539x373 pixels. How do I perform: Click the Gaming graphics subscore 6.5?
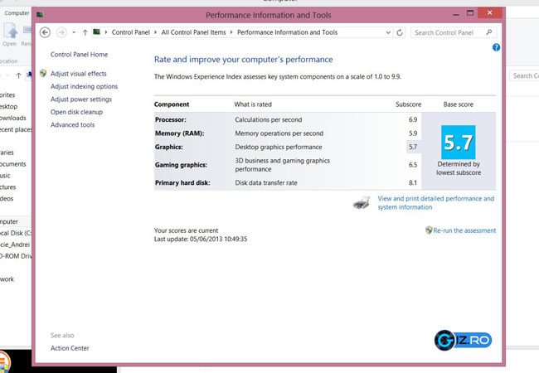(413, 165)
